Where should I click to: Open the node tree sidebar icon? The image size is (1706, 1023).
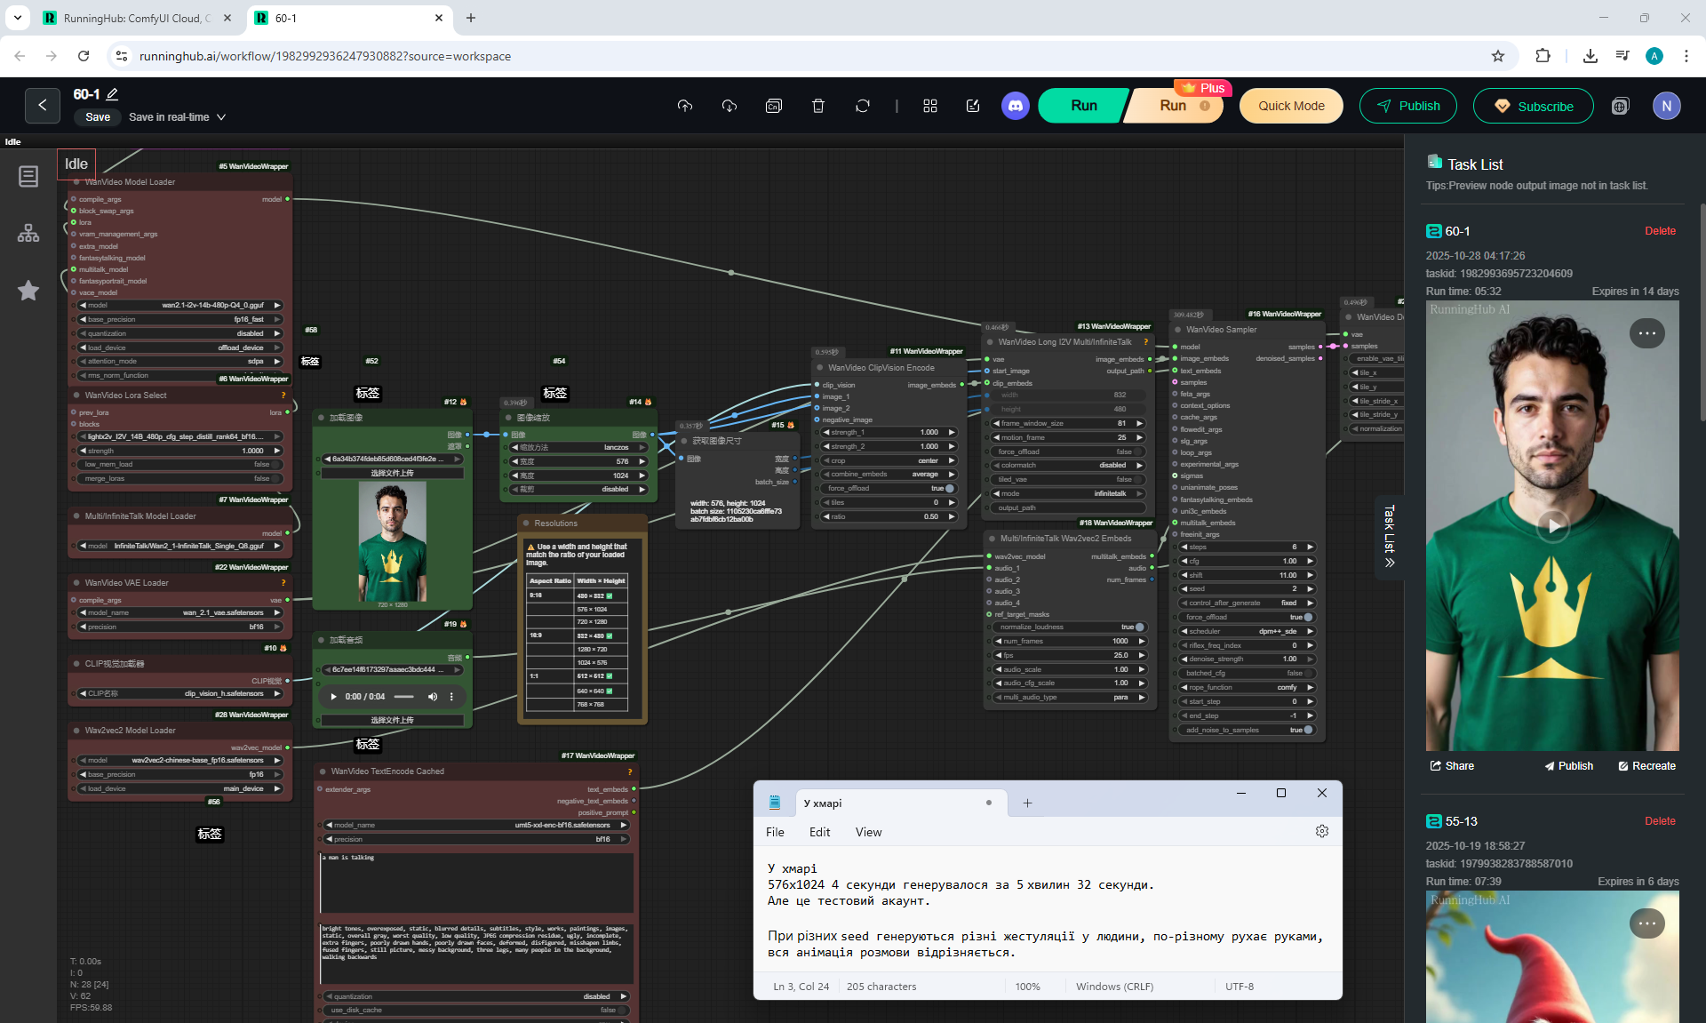(28, 233)
